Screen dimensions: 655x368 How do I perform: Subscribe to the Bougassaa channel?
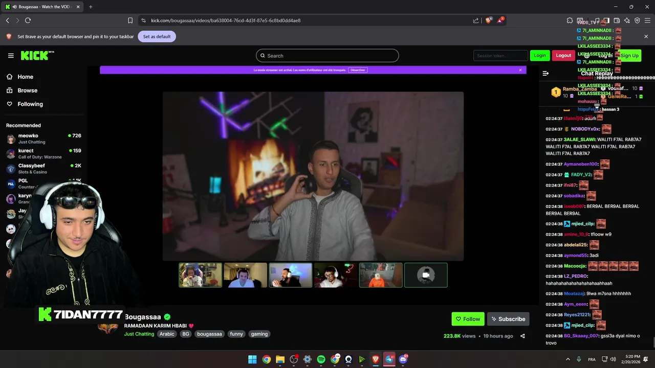click(508, 319)
